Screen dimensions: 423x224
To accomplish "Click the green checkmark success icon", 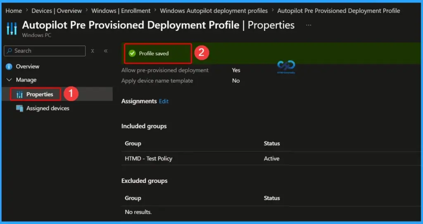I will tap(132, 53).
